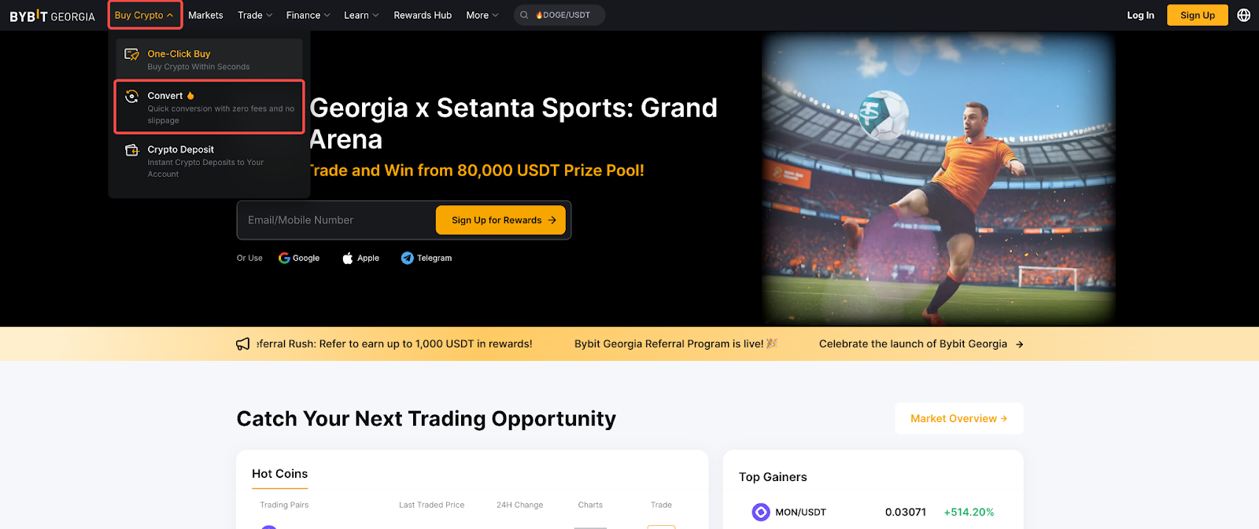1259x529 pixels.
Task: Expand the Finance menu
Action: 308,15
